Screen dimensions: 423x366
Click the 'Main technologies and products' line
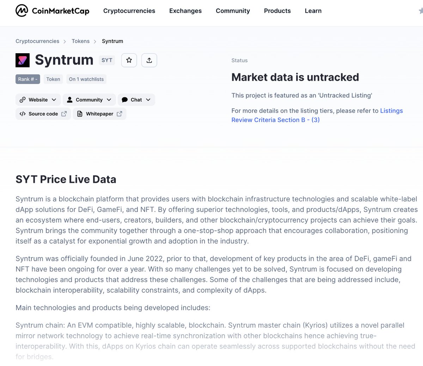point(113,308)
